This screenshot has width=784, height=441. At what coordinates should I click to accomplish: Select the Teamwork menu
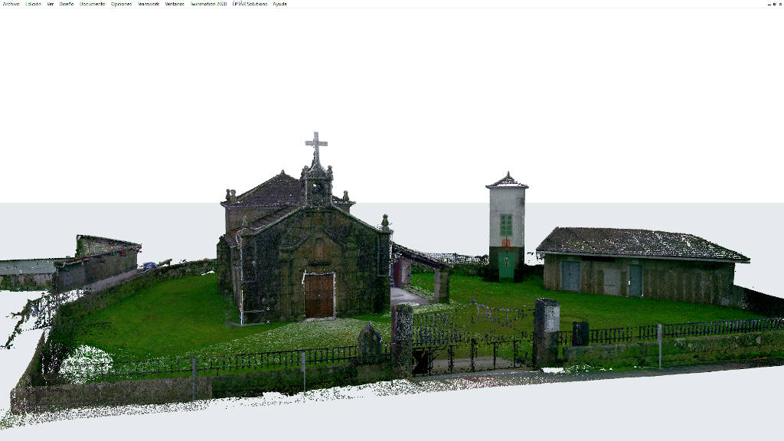click(x=149, y=4)
